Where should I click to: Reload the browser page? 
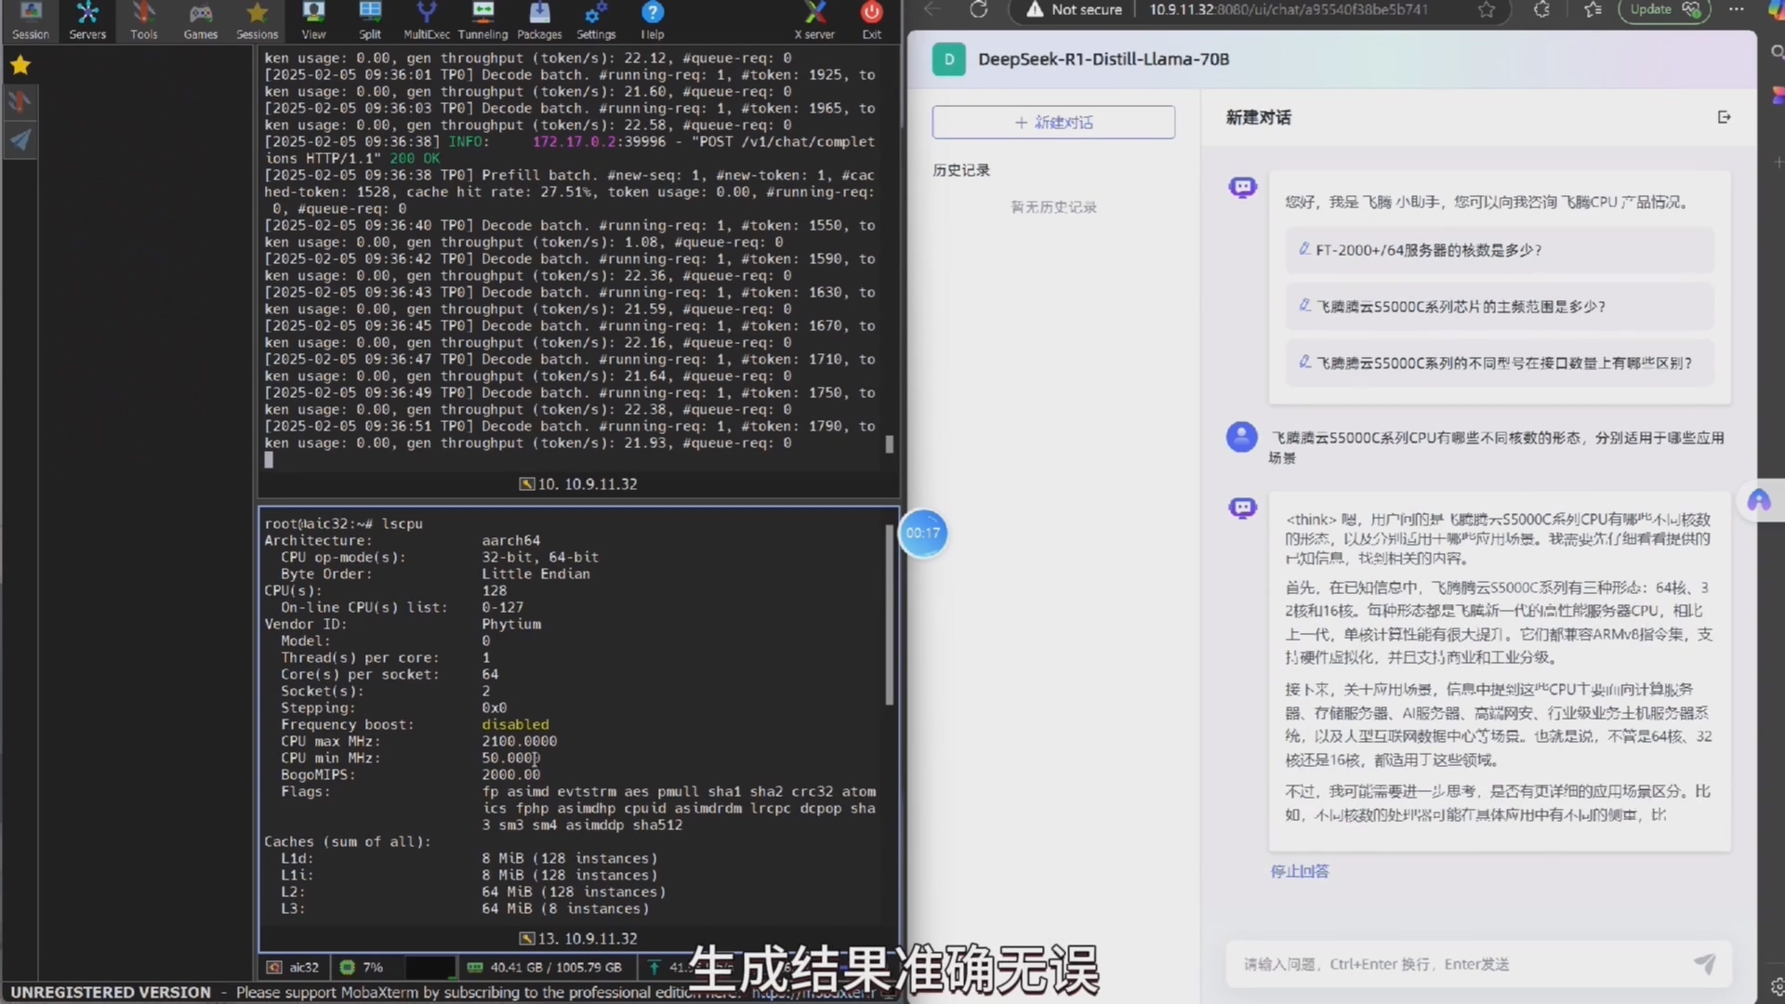978,10
